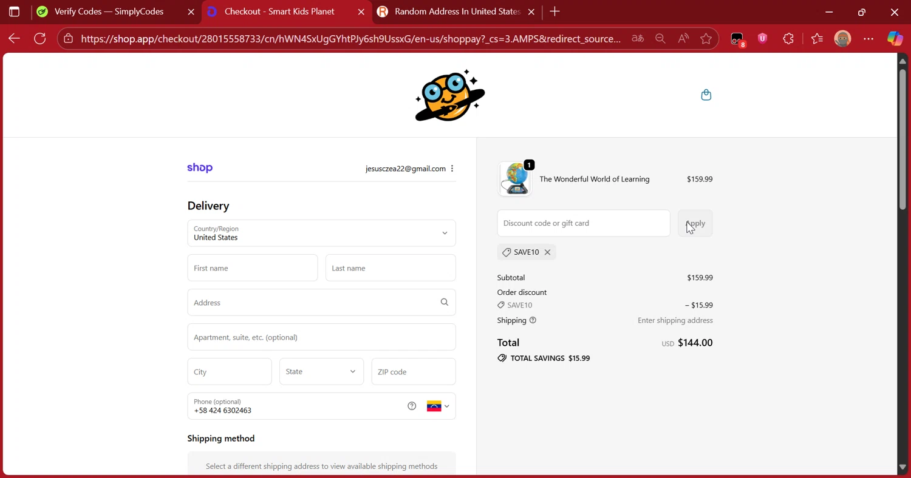Open the extension with red badge 8
Viewport: 911px width, 478px height.
737,39
